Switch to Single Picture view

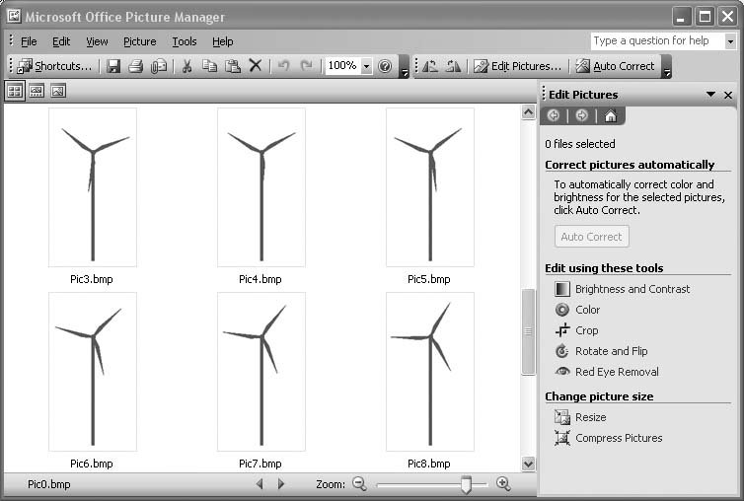point(58,91)
